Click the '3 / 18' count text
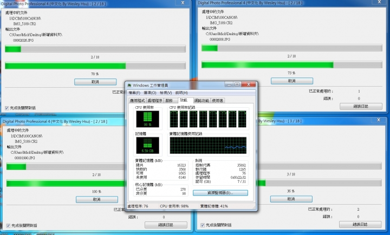This screenshot has height=235, width=390. pyautogui.click(x=291, y=174)
